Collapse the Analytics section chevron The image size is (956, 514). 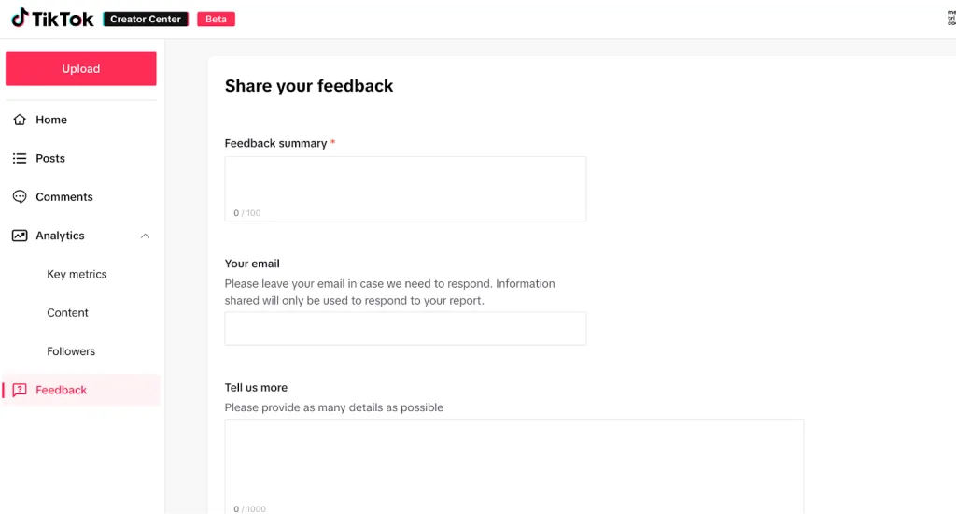[145, 236]
